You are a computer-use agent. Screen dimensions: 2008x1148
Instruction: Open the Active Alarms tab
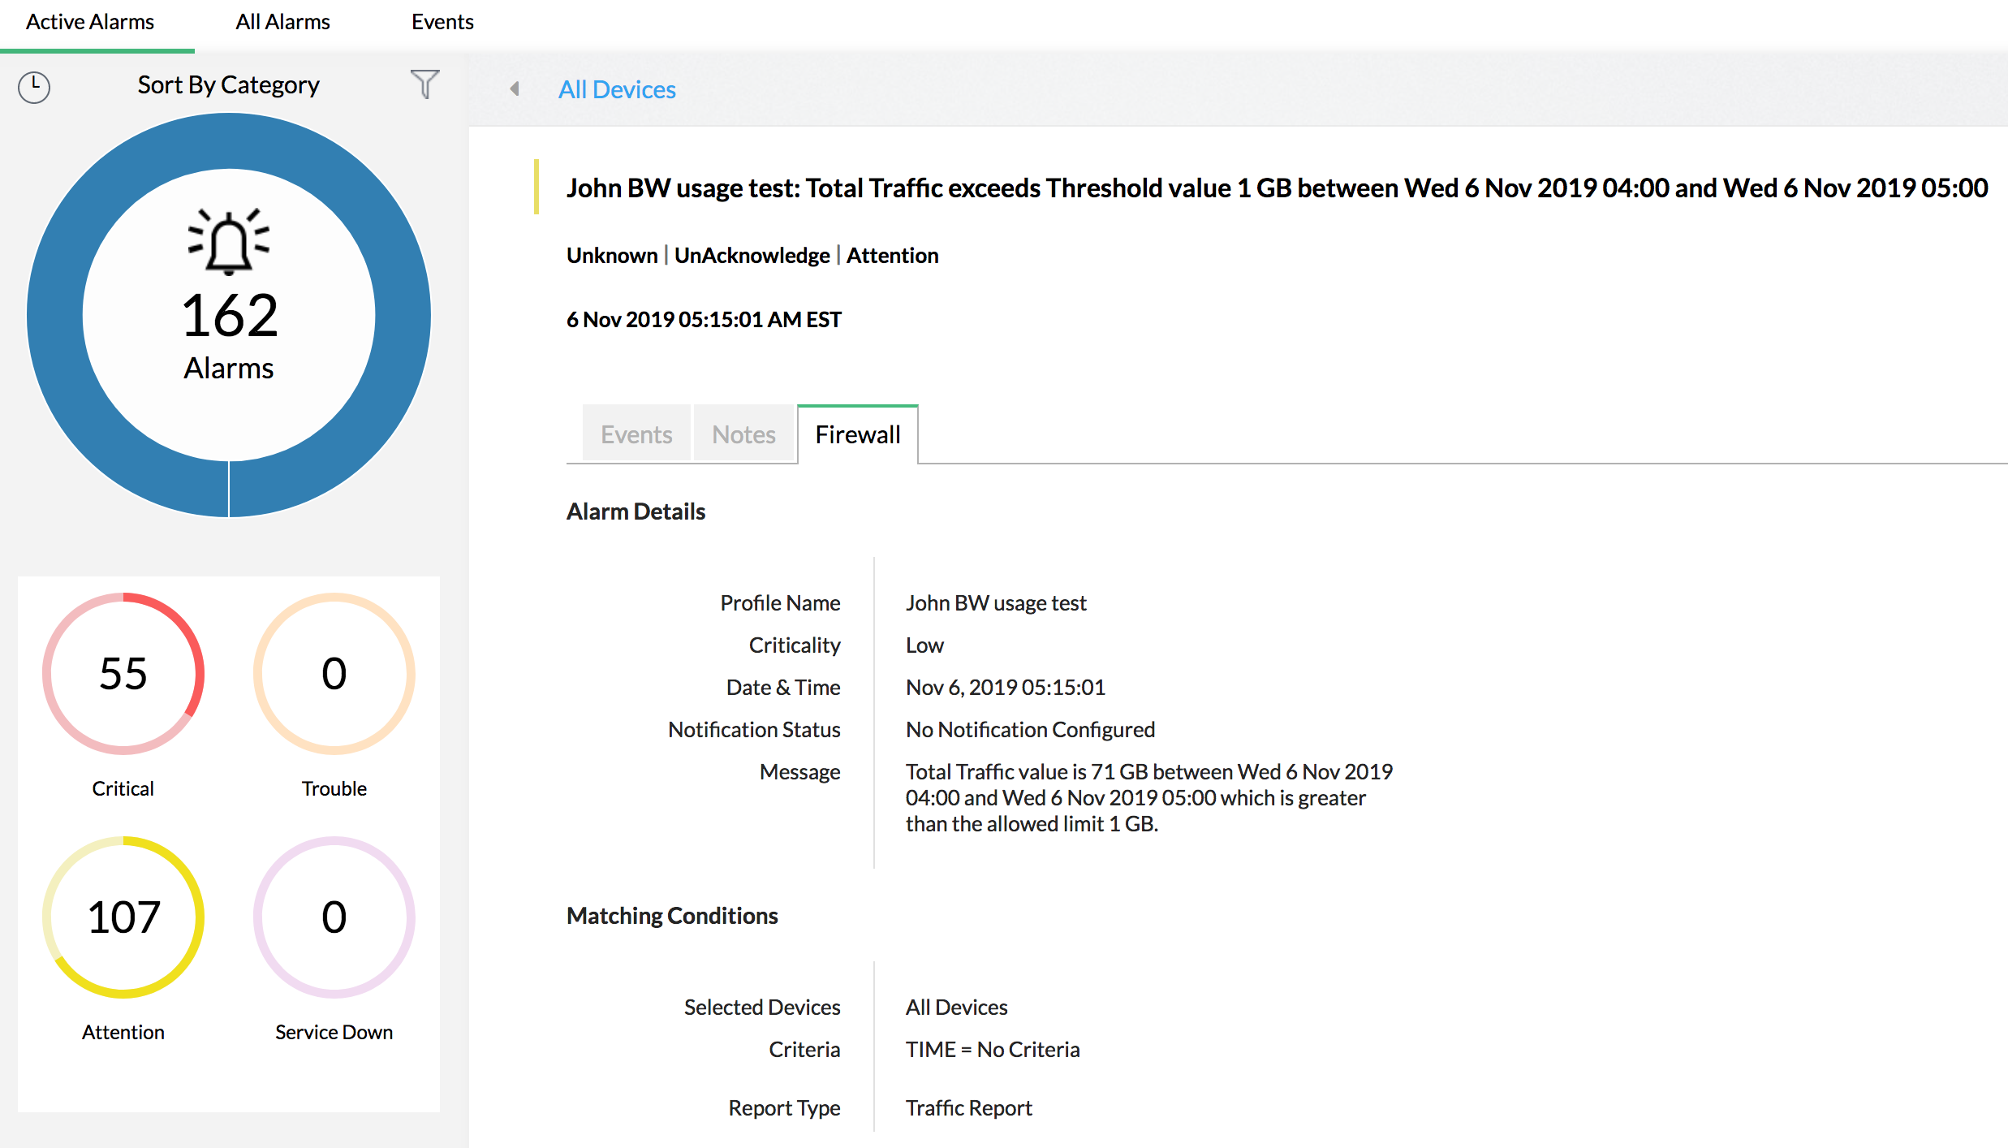click(x=90, y=22)
